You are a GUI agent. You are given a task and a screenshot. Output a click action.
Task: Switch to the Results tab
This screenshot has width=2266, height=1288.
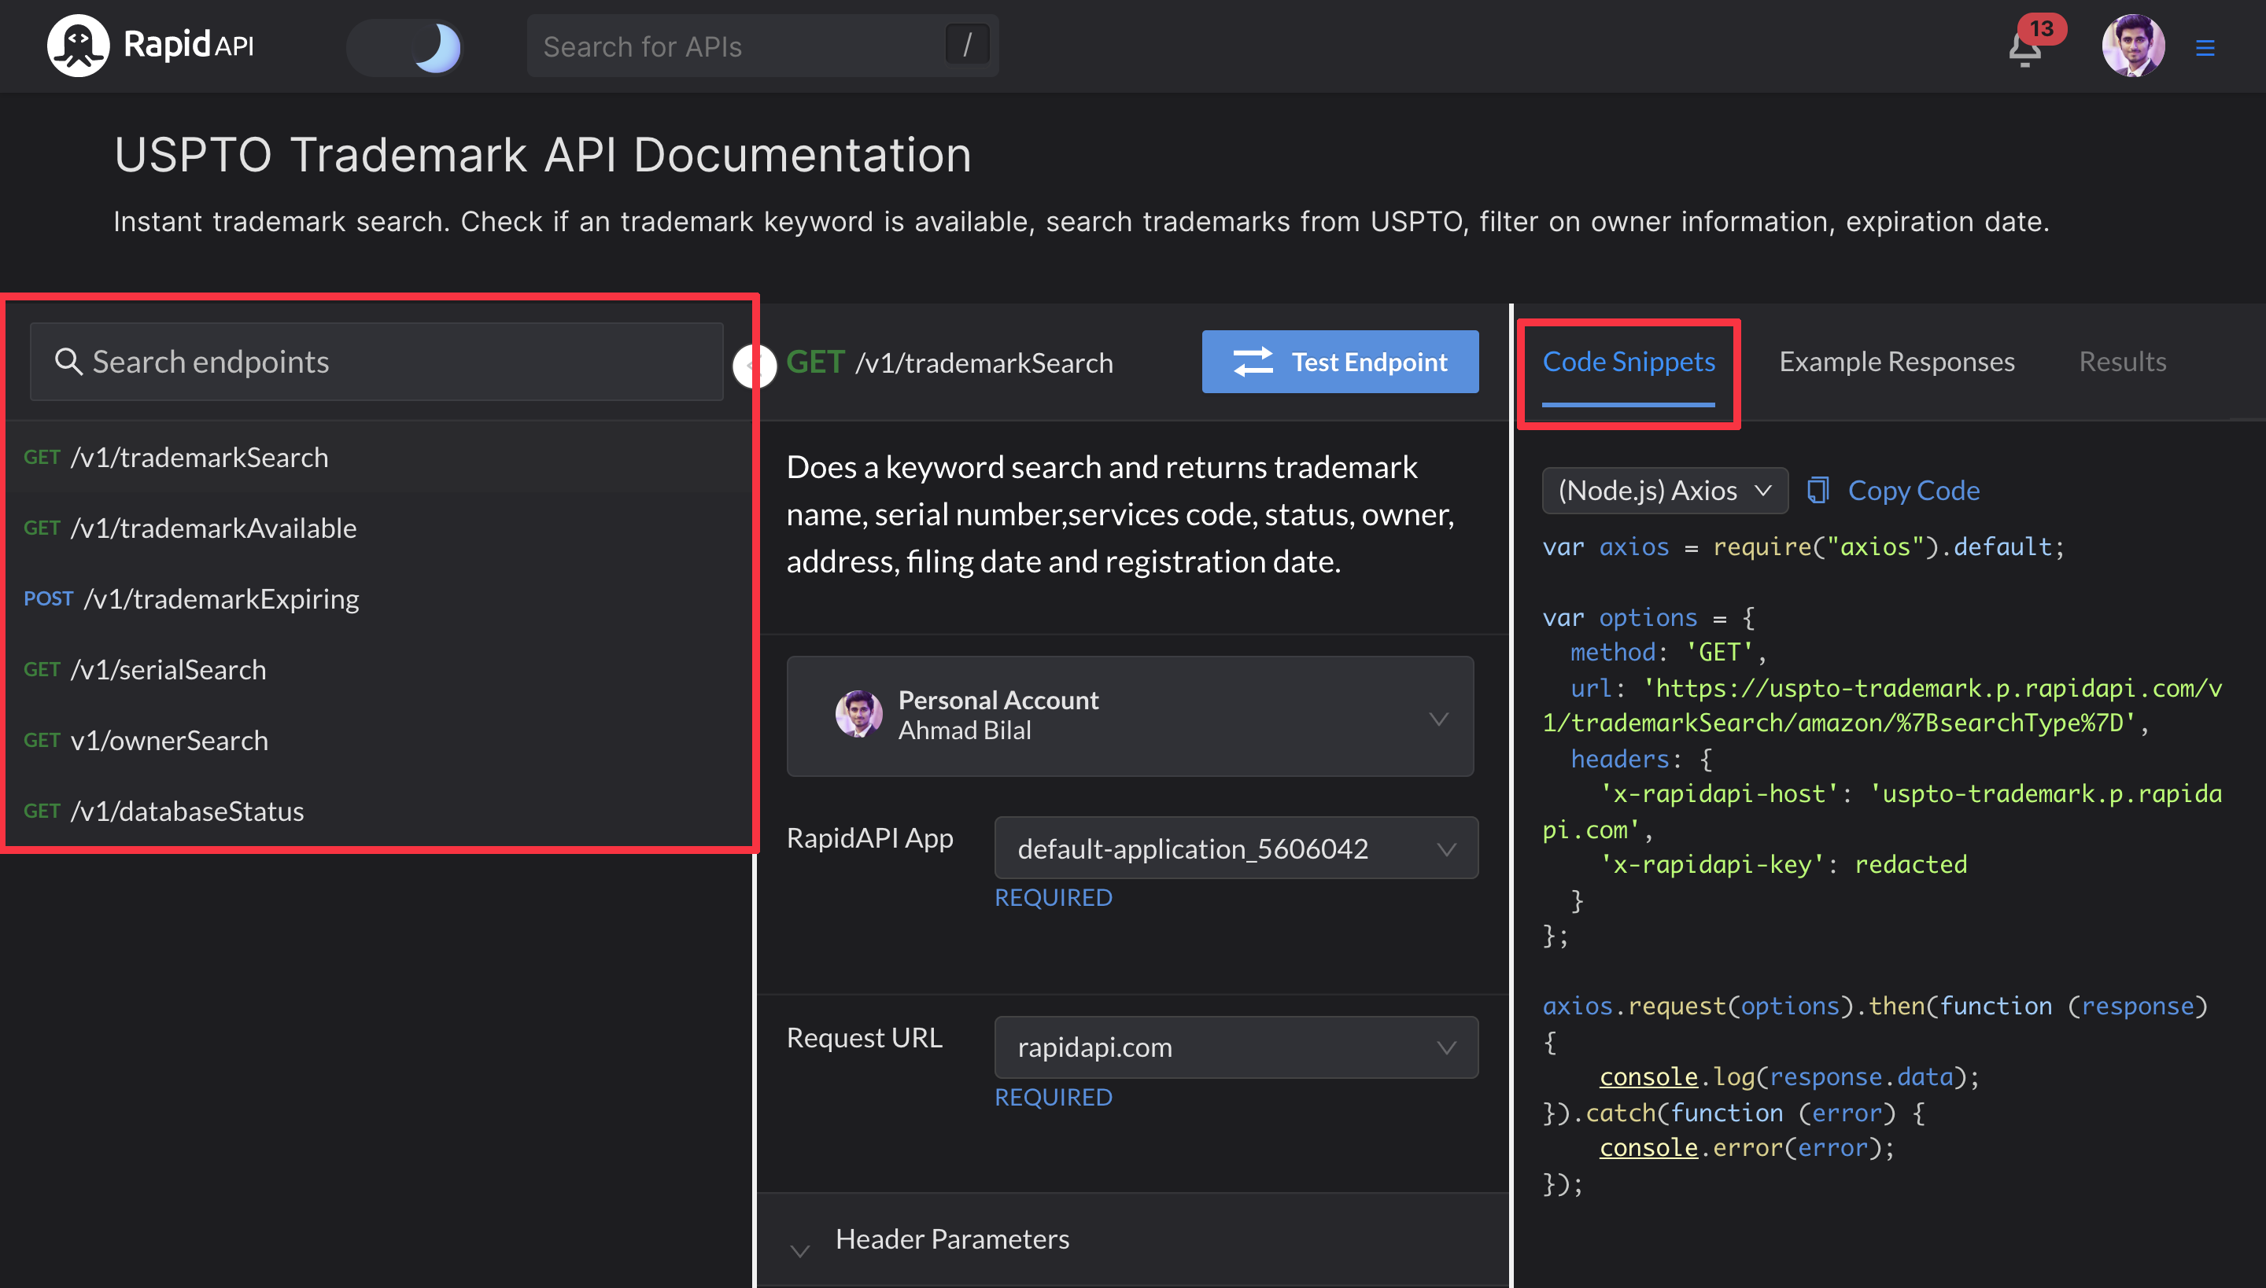2122,362
